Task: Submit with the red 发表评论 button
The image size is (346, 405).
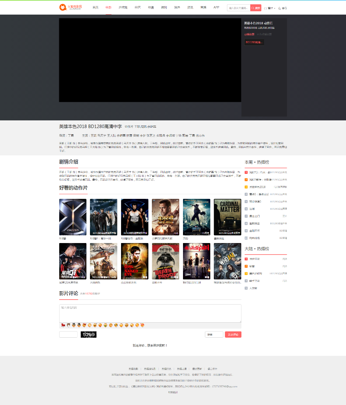Action: 233,335
